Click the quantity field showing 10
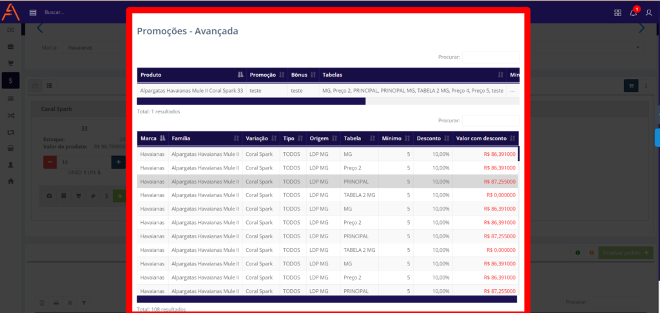This screenshot has height=313, width=660. (x=84, y=162)
